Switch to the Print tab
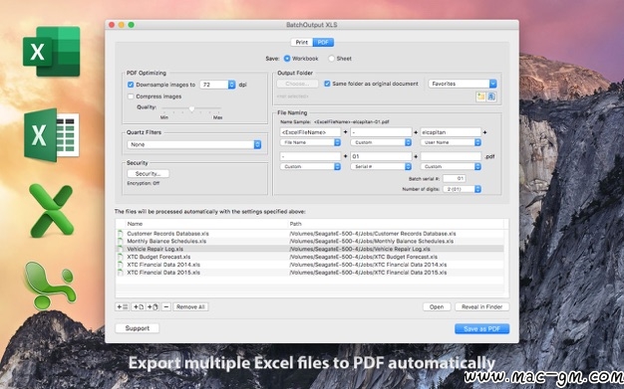The width and height of the screenshot is (624, 389). point(302,42)
